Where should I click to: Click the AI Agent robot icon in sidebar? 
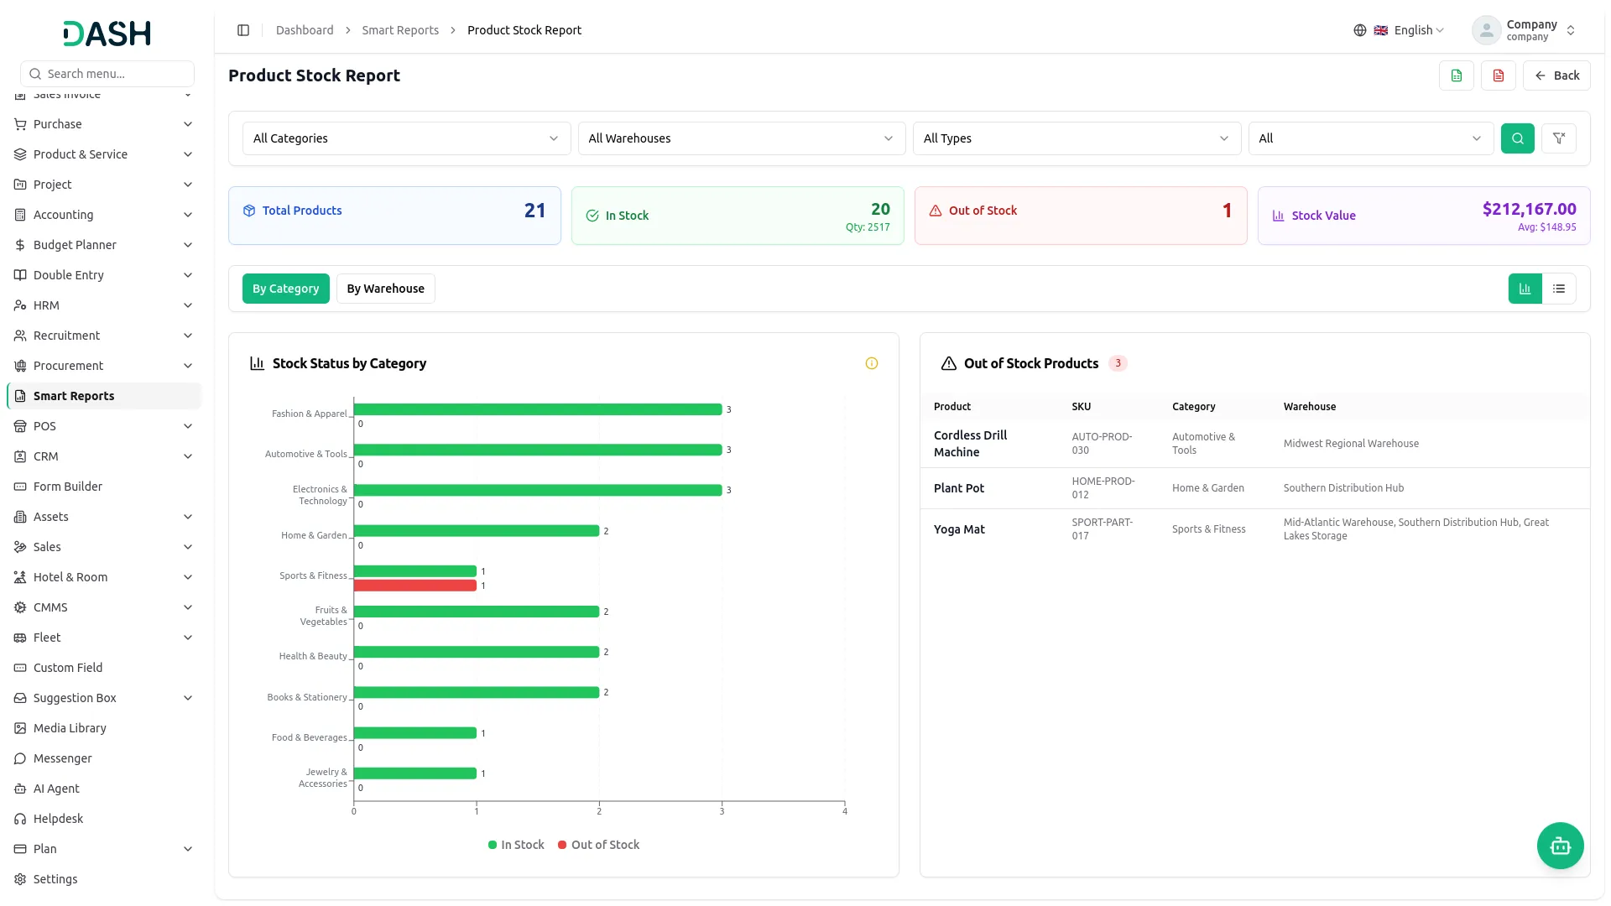(20, 789)
